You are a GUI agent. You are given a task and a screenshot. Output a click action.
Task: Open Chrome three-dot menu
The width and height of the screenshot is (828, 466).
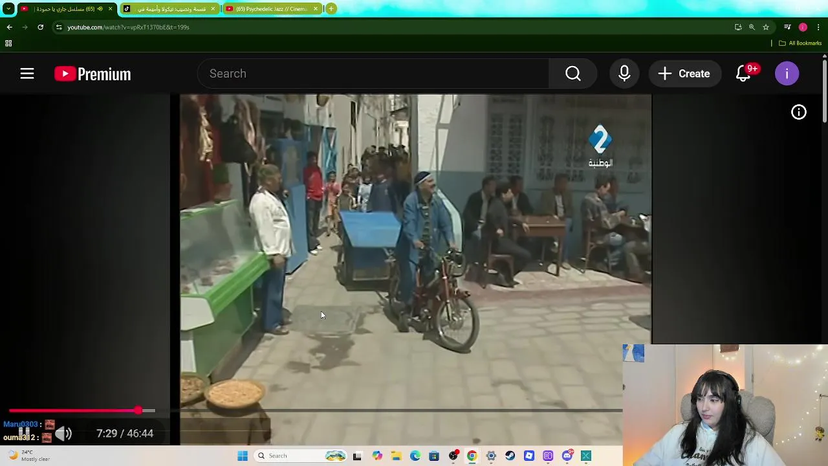pyautogui.click(x=818, y=27)
